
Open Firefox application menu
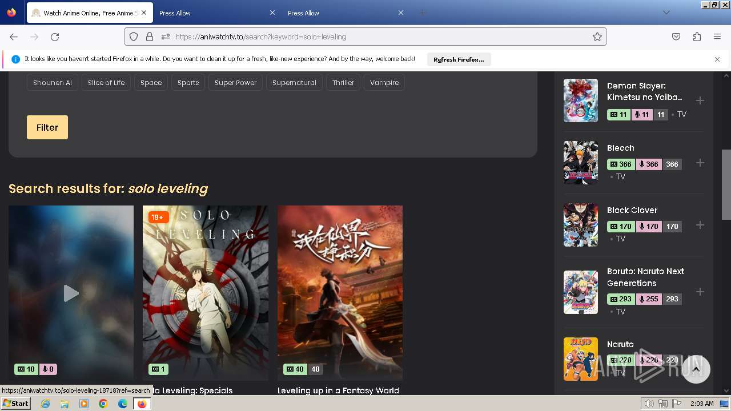pyautogui.click(x=717, y=37)
